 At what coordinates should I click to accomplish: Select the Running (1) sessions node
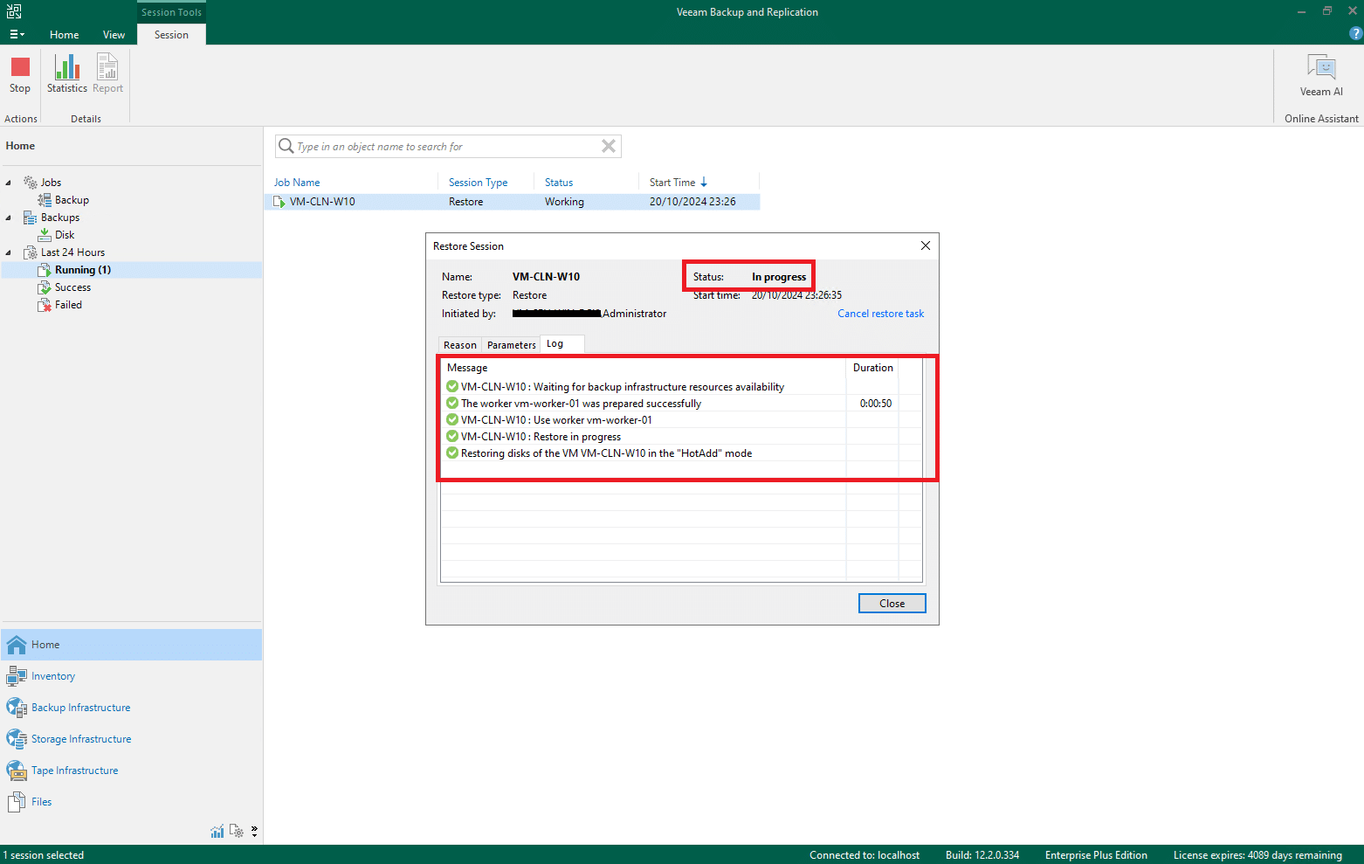coord(132,270)
